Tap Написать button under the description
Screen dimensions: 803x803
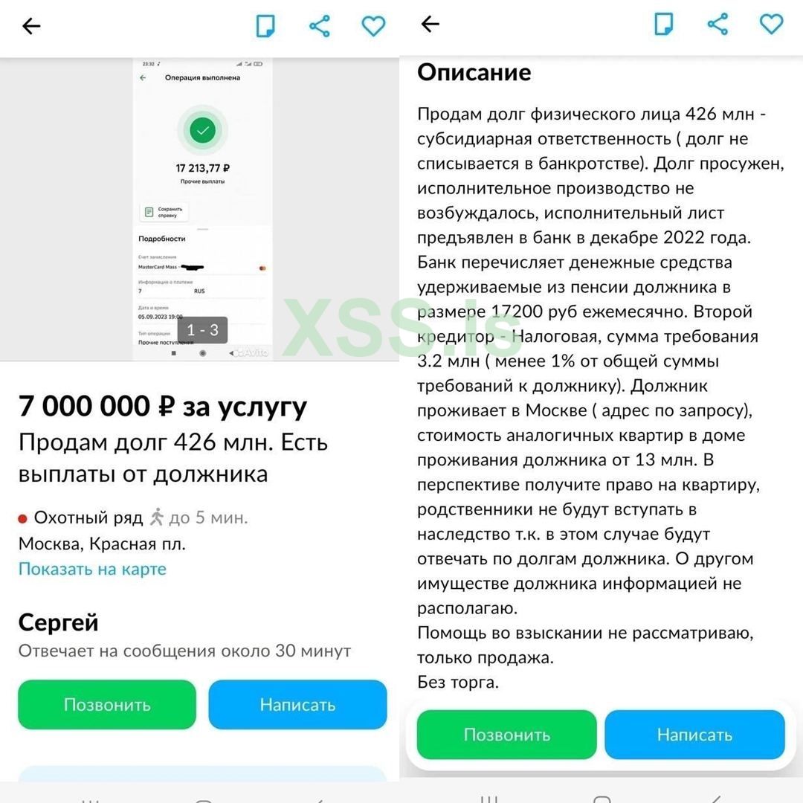(x=695, y=735)
